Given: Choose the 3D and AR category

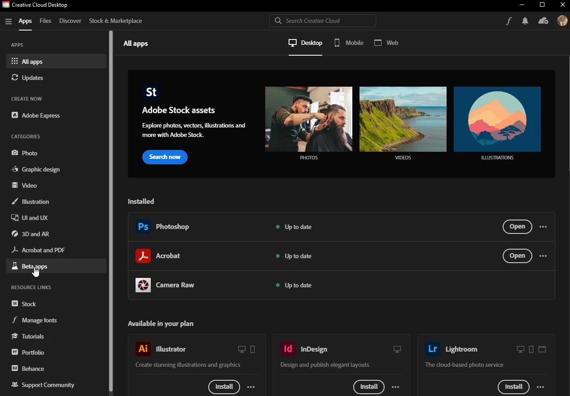Looking at the screenshot, I should pos(56,234).
